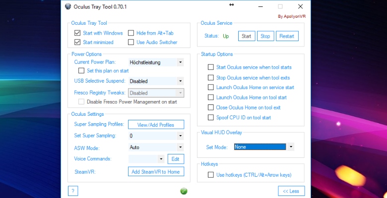387x198 pixels.
Task: Enable Use Audio Switcher checkbox
Action: pos(131,42)
